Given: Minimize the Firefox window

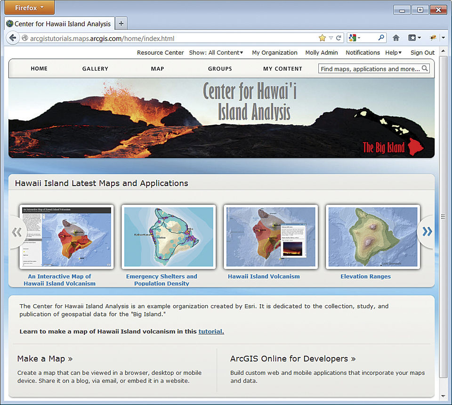Looking at the screenshot, I should [x=402, y=10].
